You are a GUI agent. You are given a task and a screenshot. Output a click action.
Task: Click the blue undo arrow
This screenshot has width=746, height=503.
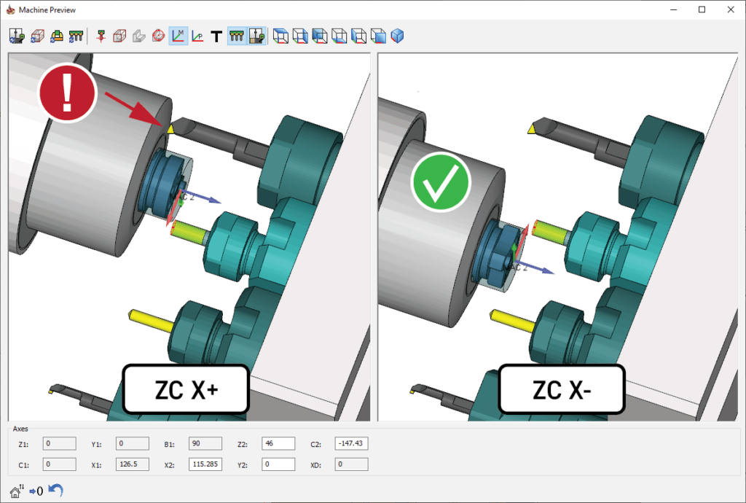click(56, 489)
